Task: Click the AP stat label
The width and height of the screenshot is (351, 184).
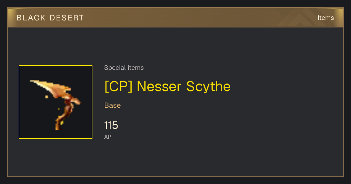Action: click(x=108, y=137)
